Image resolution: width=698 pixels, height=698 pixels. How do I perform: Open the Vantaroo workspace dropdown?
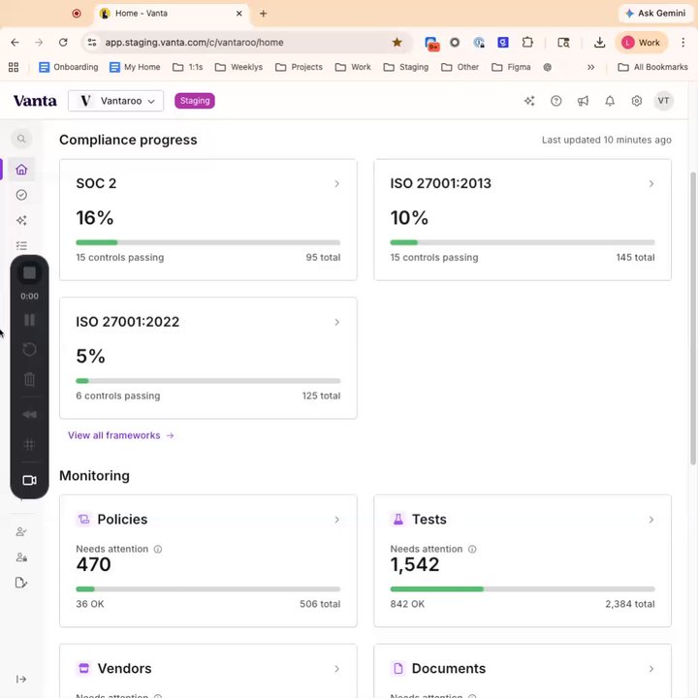coord(115,101)
